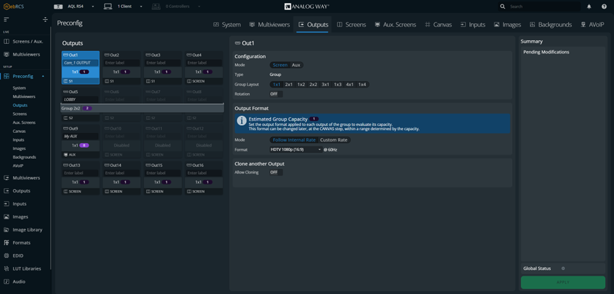Open the help question mark icon

click(x=604, y=6)
